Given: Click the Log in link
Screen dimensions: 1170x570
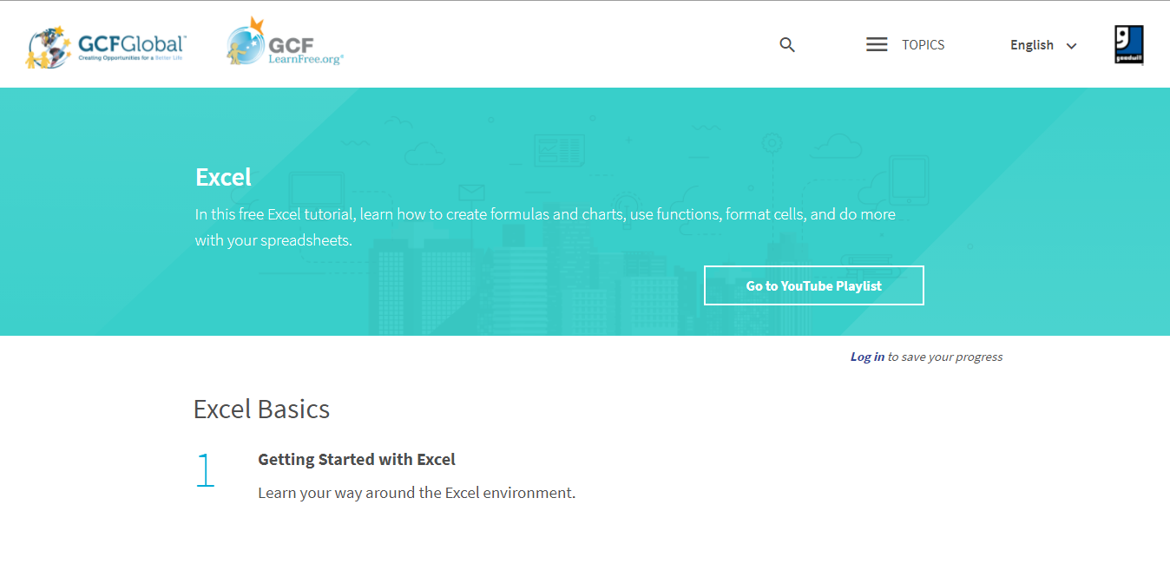Looking at the screenshot, I should click(867, 357).
